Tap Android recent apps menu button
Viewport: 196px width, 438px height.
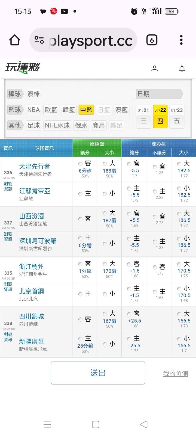click(x=47, y=424)
